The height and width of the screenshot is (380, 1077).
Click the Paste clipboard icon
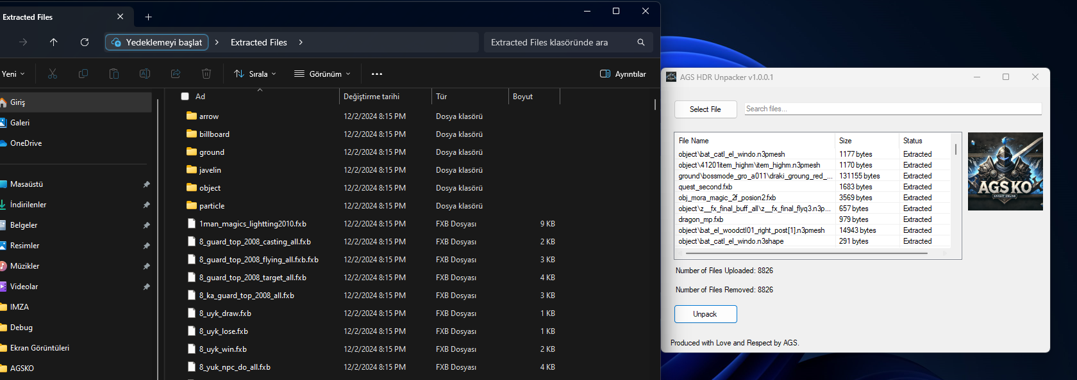pos(114,74)
